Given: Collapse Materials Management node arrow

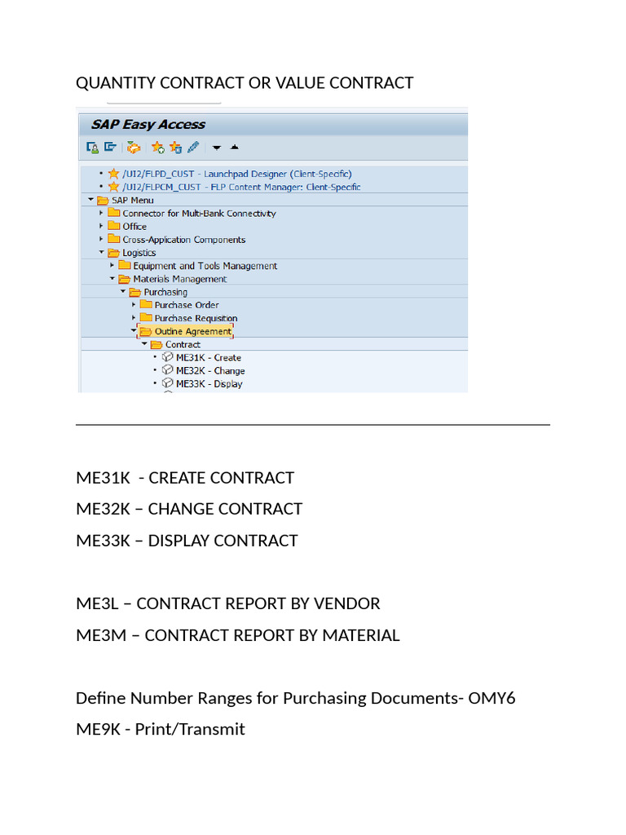Looking at the screenshot, I should point(112,278).
